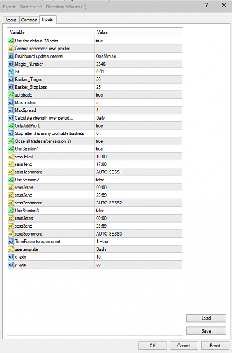Click the string icon beside usertemplate
The width and height of the screenshot is (232, 353).
pos(11,249)
